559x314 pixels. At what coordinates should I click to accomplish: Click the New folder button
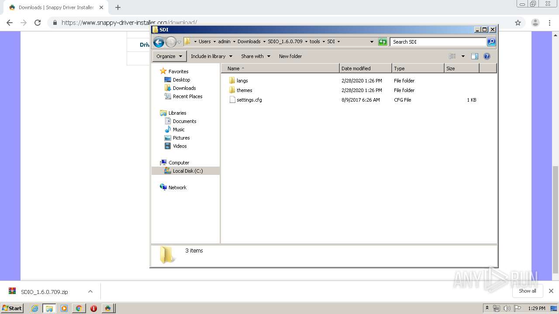tap(290, 56)
